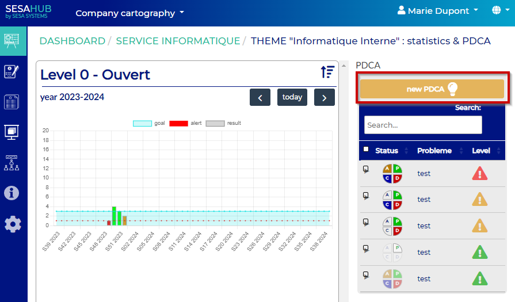The height and width of the screenshot is (302, 515).
Task: Expand the Company cartography dropdown
Action: point(129,13)
